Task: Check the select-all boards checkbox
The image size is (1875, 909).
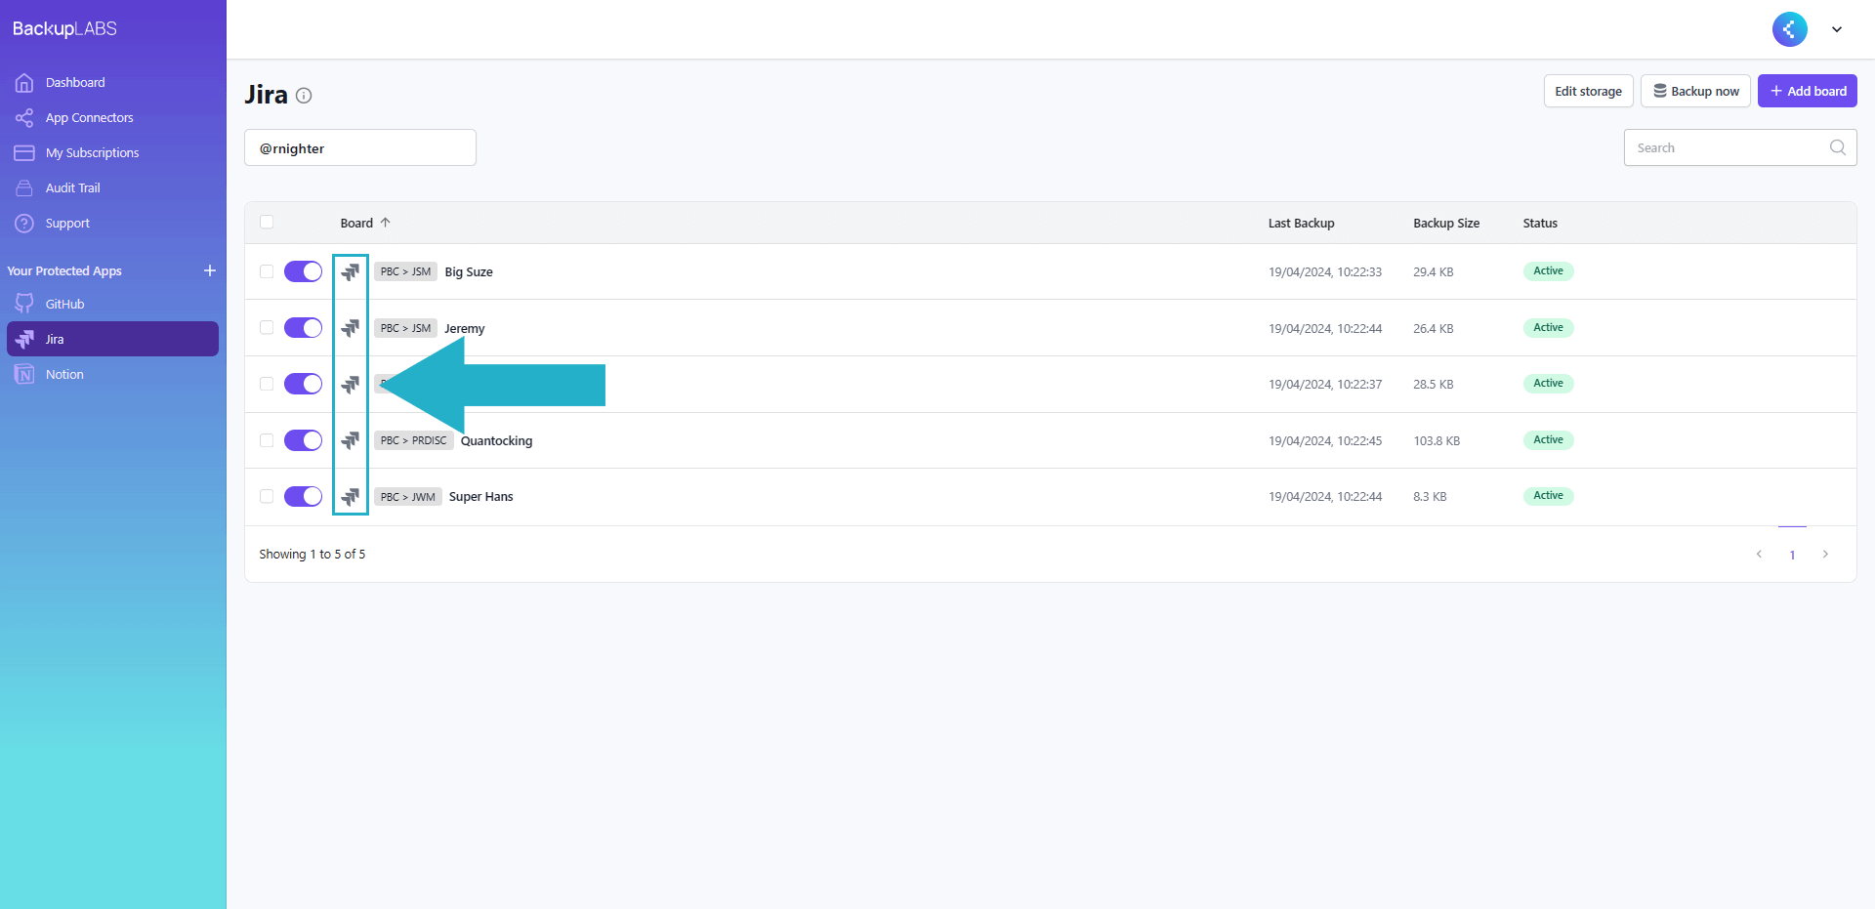Action: click(267, 223)
